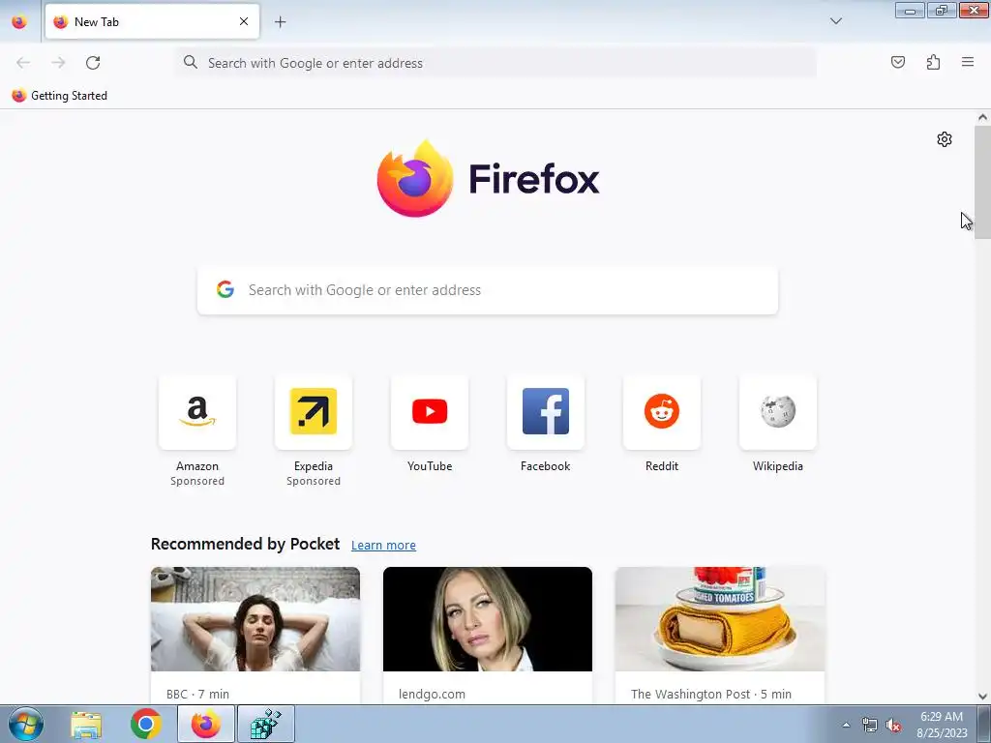Click the page scrollbar down arrow

coord(982,697)
